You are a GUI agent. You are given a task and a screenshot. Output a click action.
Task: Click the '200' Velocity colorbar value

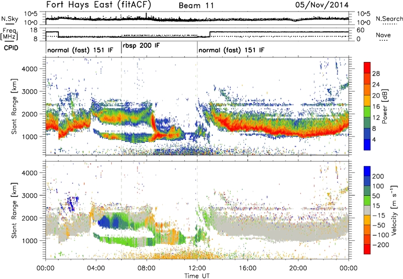click(x=378, y=176)
